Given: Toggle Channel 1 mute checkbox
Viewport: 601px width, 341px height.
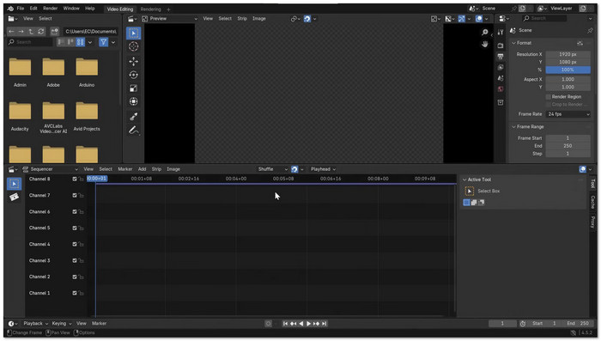Looking at the screenshot, I should point(75,293).
